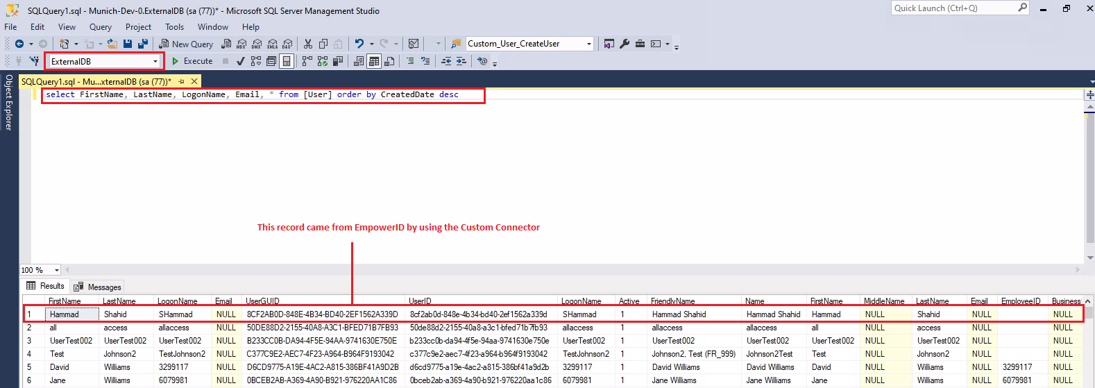
Task: Click the Copy toolbar icon
Action: (323, 44)
